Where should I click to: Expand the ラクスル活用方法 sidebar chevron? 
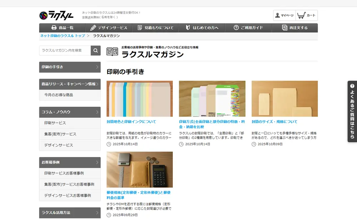pos(97,213)
